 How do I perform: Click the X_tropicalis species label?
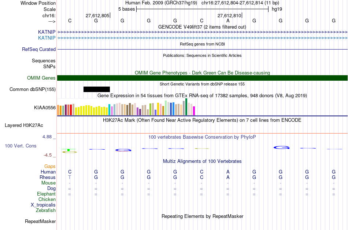[x=43, y=205]
